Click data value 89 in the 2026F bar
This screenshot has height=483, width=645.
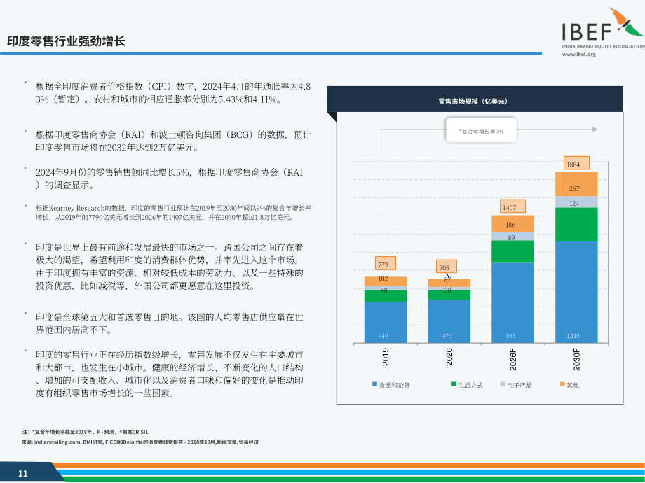point(511,237)
